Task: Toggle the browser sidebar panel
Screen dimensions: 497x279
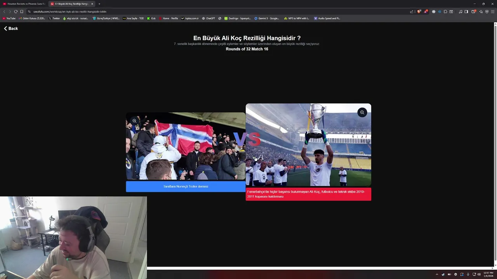Action: [466, 12]
